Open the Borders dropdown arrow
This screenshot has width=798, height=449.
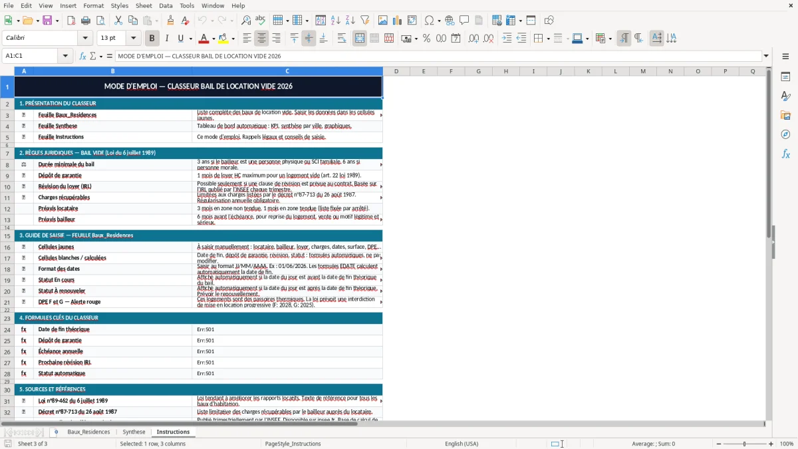(x=547, y=39)
